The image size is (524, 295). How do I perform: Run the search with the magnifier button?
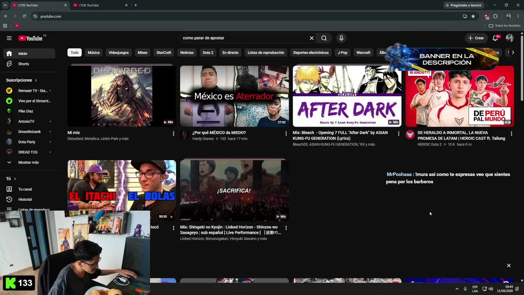point(324,38)
